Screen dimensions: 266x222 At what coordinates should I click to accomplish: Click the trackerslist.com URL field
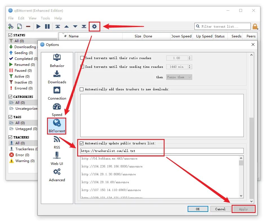coord(162,151)
